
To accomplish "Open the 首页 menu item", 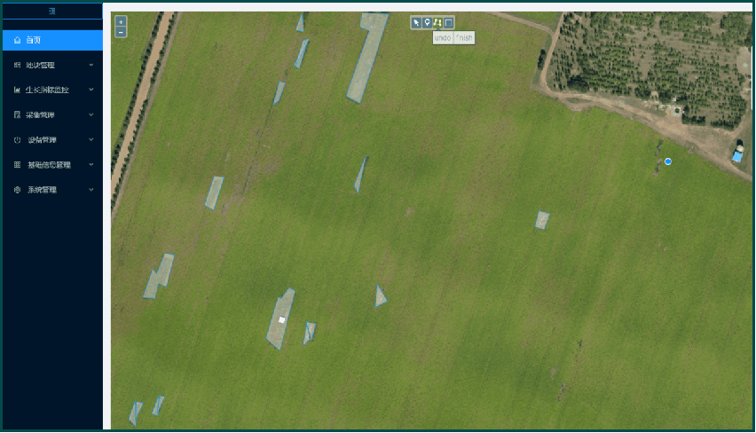I will tap(34, 40).
